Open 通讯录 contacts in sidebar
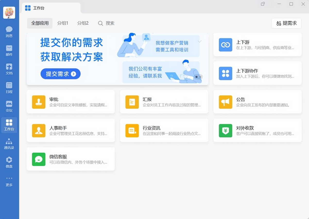The image size is (309, 219). click(x=9, y=144)
